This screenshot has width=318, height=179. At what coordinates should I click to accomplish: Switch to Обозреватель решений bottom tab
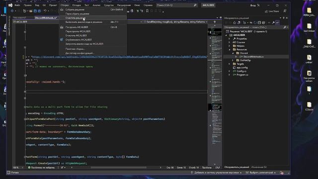coord(237,167)
